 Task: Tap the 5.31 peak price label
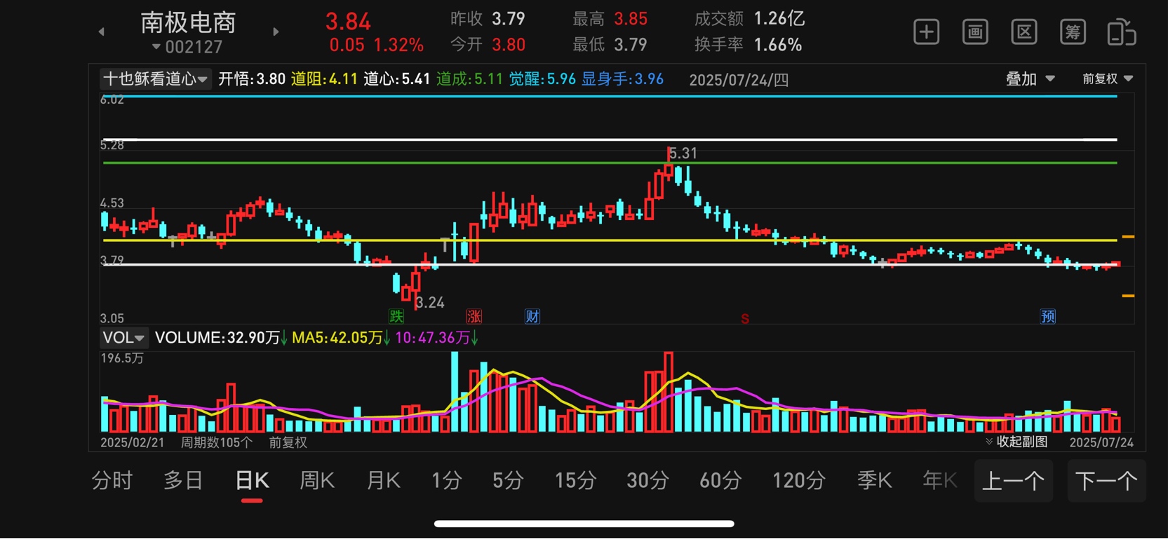click(x=683, y=153)
